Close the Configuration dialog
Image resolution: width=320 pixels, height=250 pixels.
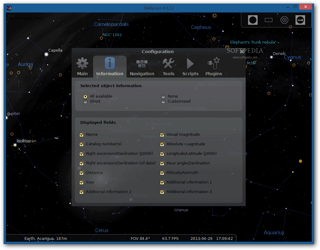[242, 51]
